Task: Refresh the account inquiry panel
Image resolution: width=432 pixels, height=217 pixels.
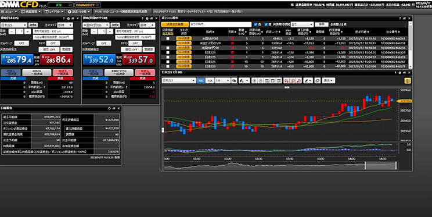Action: [x=109, y=108]
